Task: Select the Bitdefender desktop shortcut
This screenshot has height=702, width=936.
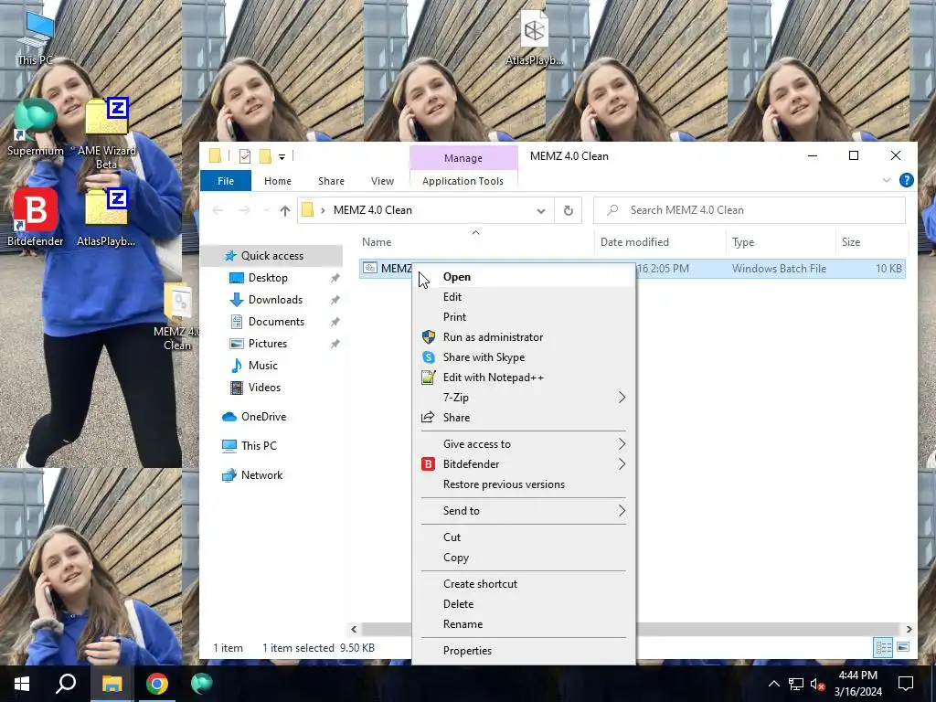Action: click(36, 218)
